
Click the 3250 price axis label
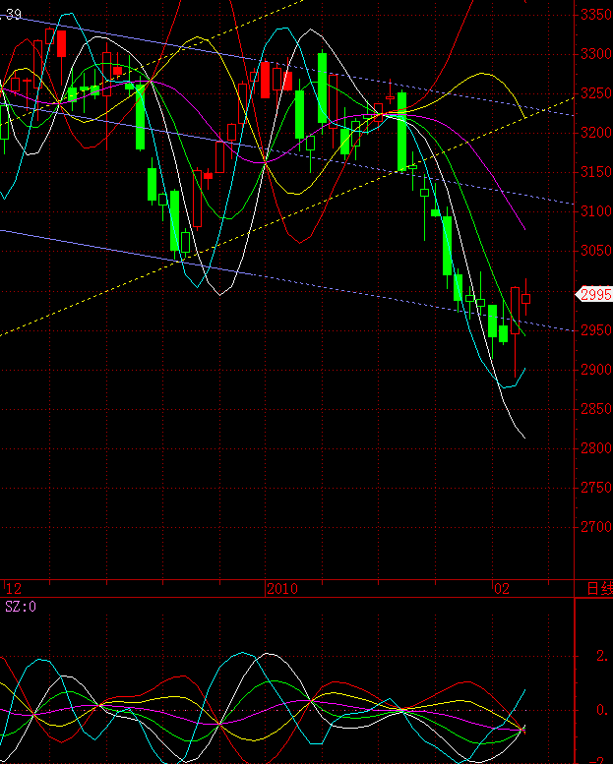pyautogui.click(x=596, y=93)
